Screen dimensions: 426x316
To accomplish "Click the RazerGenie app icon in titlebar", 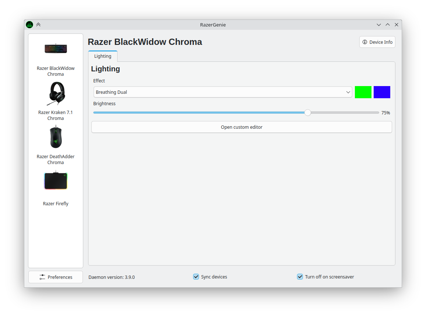I will (29, 25).
